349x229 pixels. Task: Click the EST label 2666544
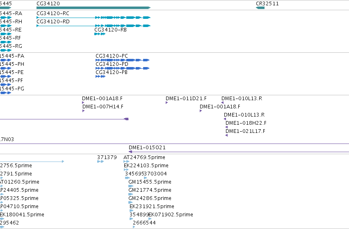(x=144, y=223)
